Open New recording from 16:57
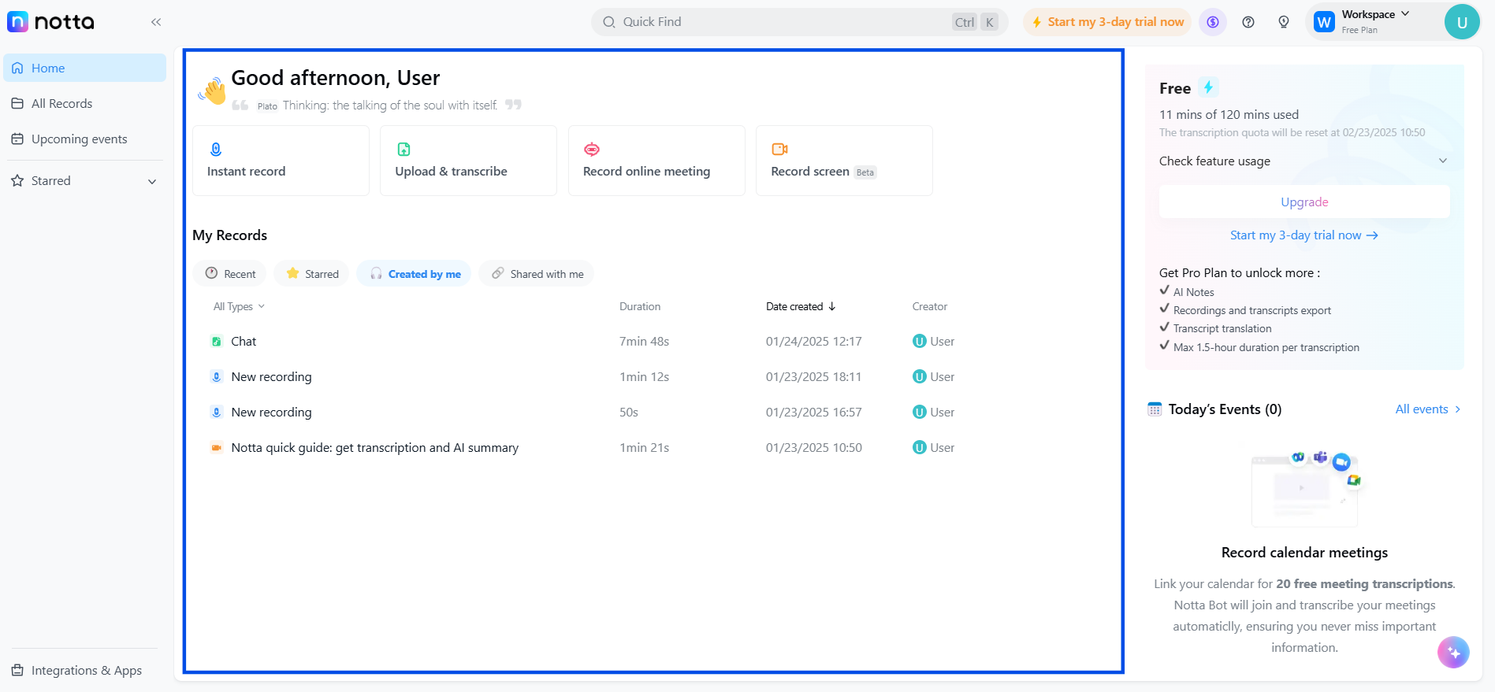Viewport: 1495px width, 692px height. pyautogui.click(x=271, y=413)
